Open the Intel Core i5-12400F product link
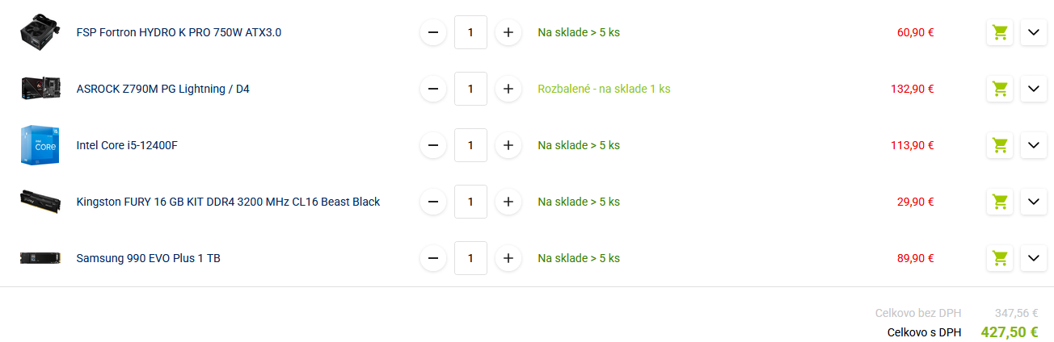1054x342 pixels. tap(127, 145)
